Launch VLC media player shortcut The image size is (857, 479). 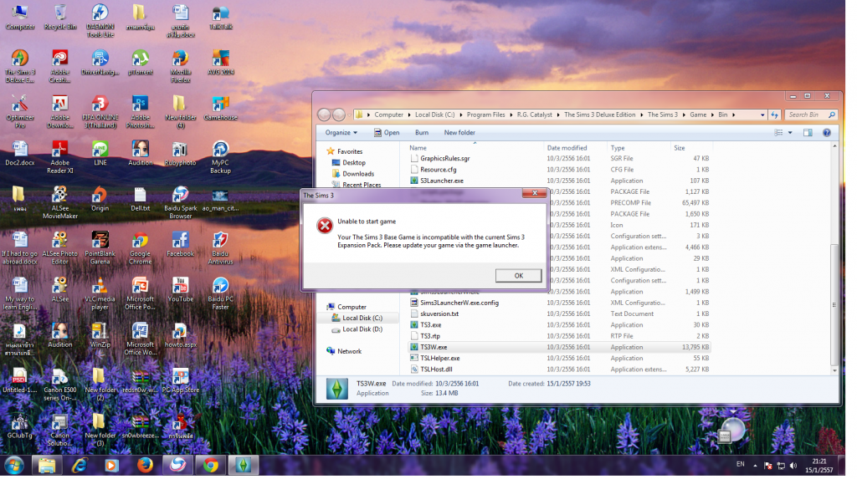100,293
